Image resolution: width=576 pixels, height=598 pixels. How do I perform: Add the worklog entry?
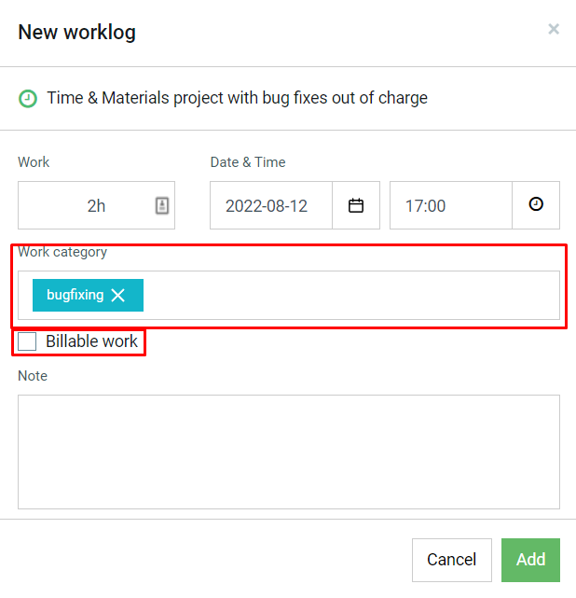point(530,560)
